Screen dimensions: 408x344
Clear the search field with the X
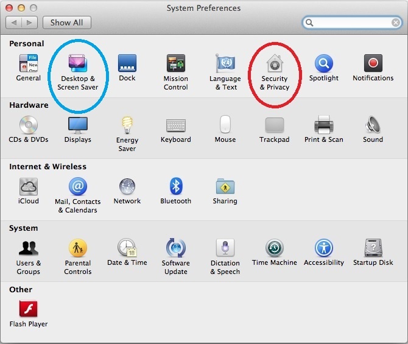click(x=395, y=23)
